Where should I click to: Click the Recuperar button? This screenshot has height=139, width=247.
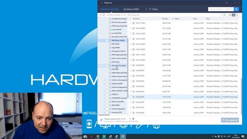(230, 120)
